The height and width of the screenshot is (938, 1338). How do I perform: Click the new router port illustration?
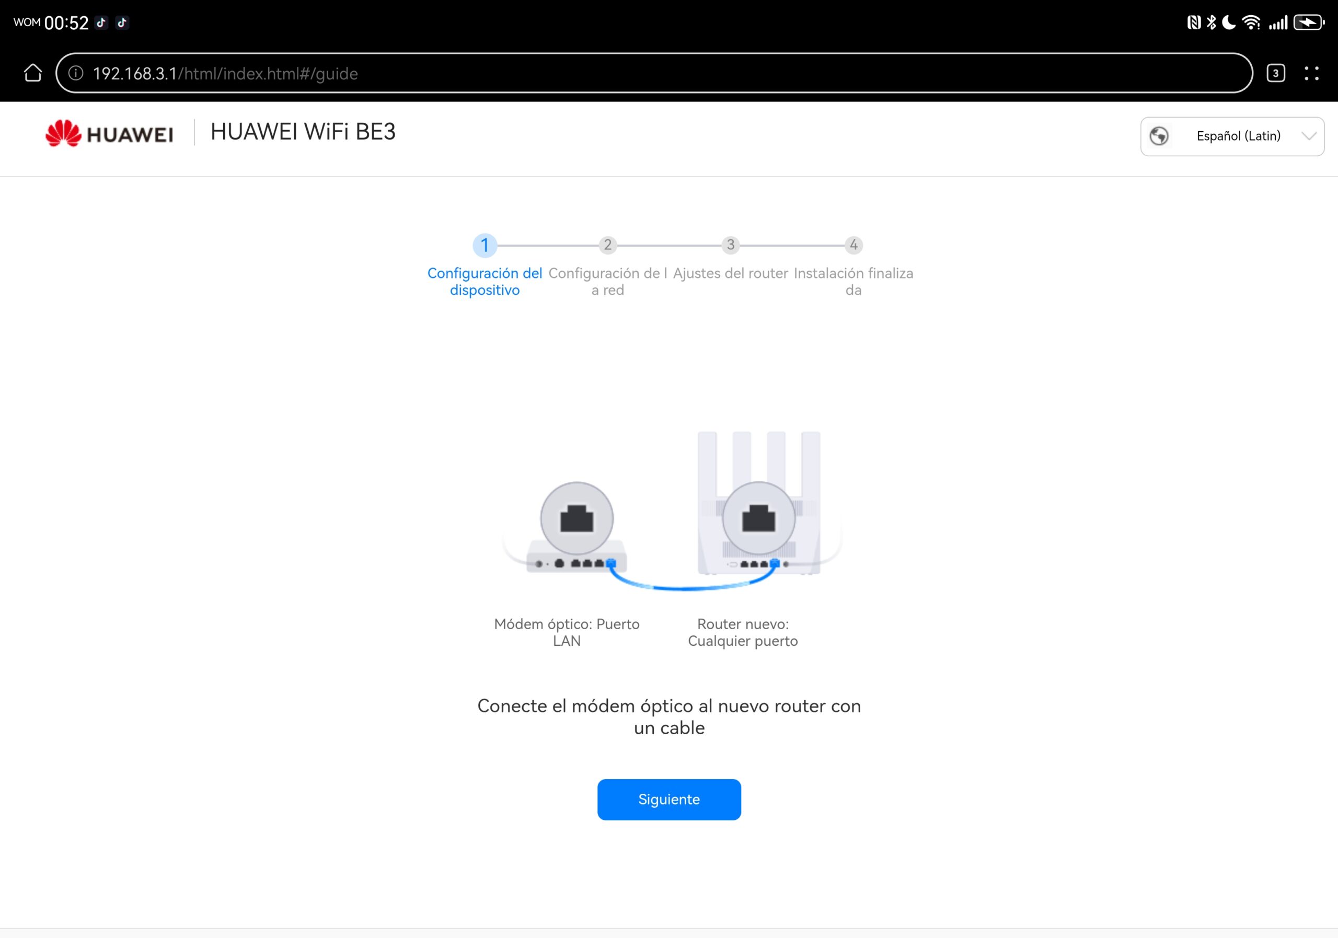[x=758, y=518]
